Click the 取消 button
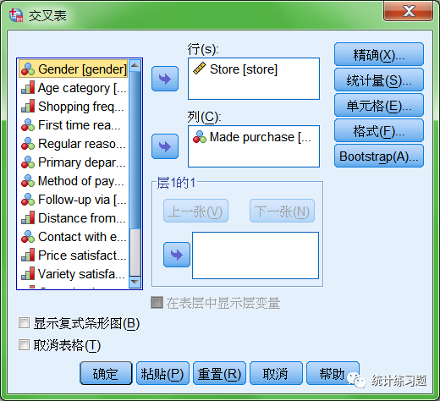Screen dimensions: 440x401 pos(276,373)
